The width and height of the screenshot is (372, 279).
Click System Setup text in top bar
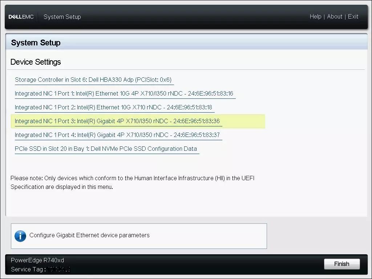point(62,17)
